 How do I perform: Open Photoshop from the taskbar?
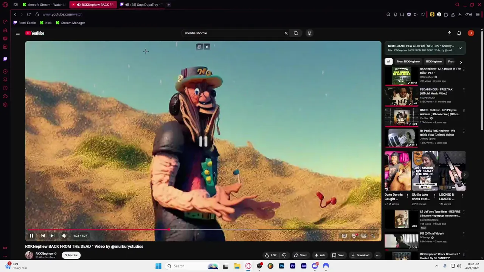coord(282,266)
